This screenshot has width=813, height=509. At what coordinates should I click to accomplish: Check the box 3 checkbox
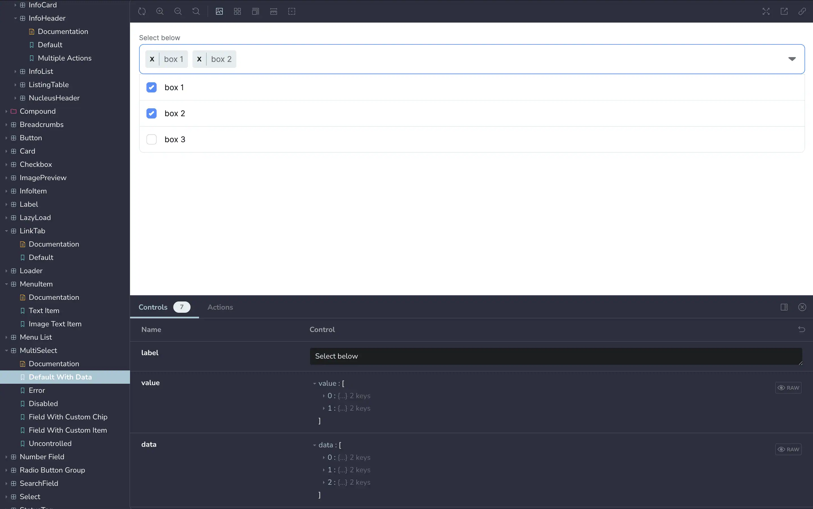pyautogui.click(x=152, y=139)
